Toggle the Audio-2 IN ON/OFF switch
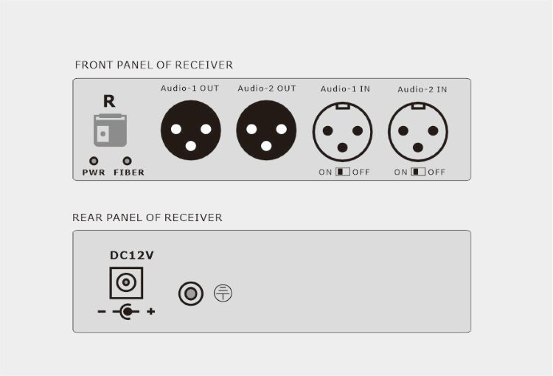The width and height of the screenshot is (553, 376). (418, 172)
